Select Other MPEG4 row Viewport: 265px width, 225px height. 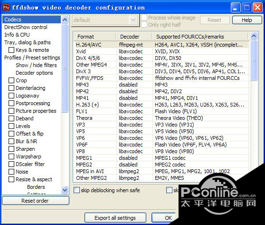coord(161,65)
